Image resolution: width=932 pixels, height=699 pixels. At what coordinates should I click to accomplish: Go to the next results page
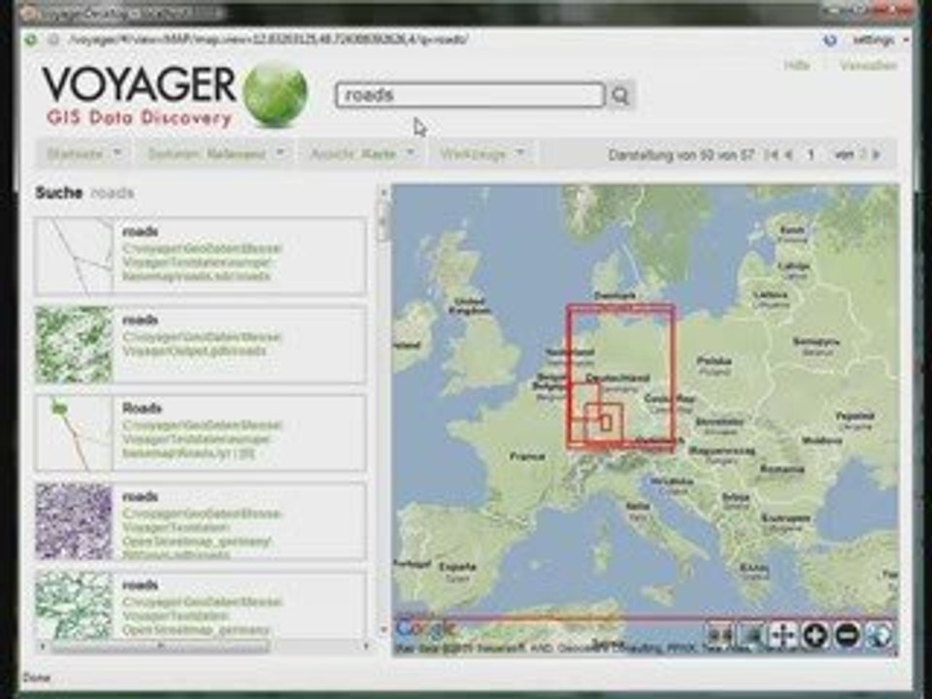tap(876, 154)
